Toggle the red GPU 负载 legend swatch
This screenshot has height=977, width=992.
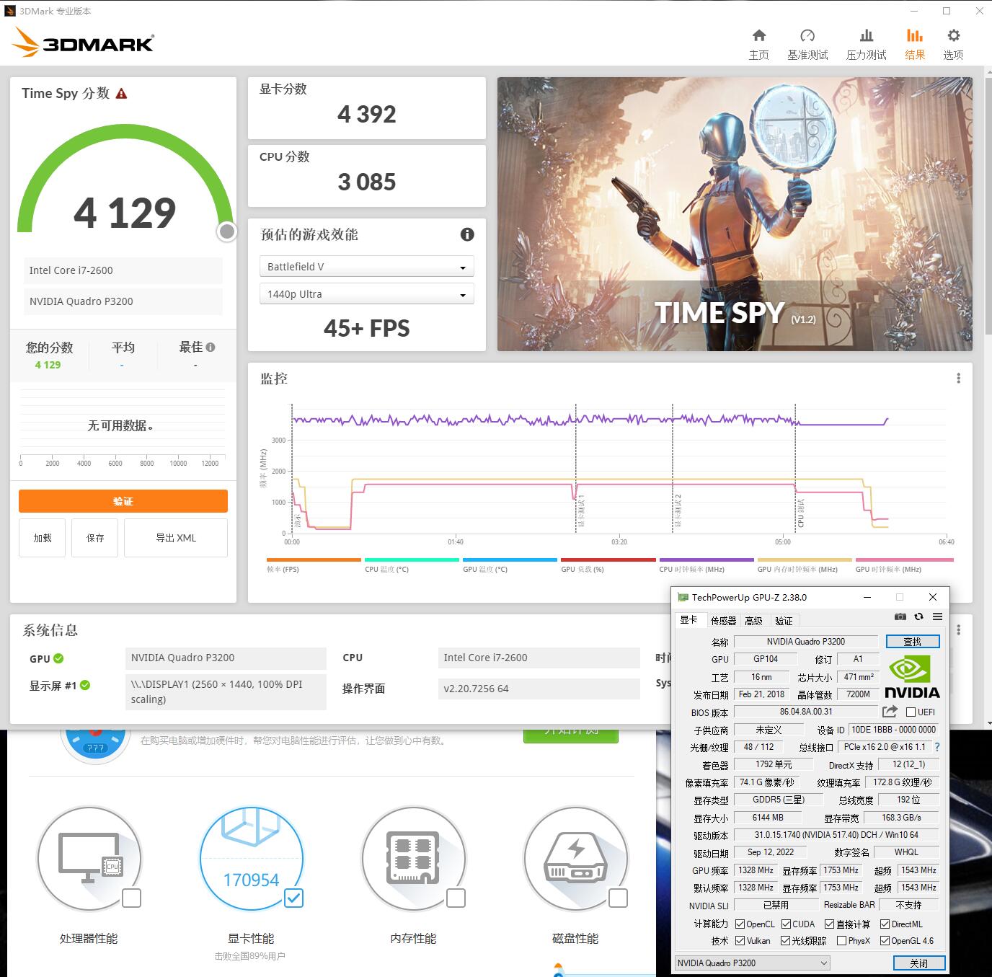tap(608, 560)
